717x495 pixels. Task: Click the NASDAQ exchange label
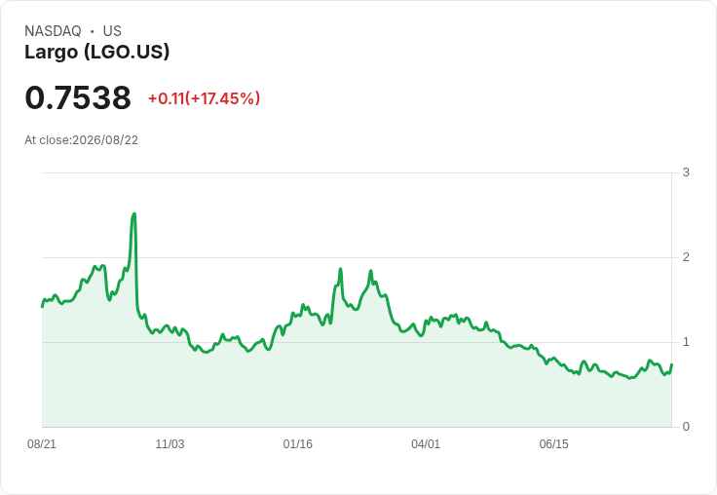[53, 31]
